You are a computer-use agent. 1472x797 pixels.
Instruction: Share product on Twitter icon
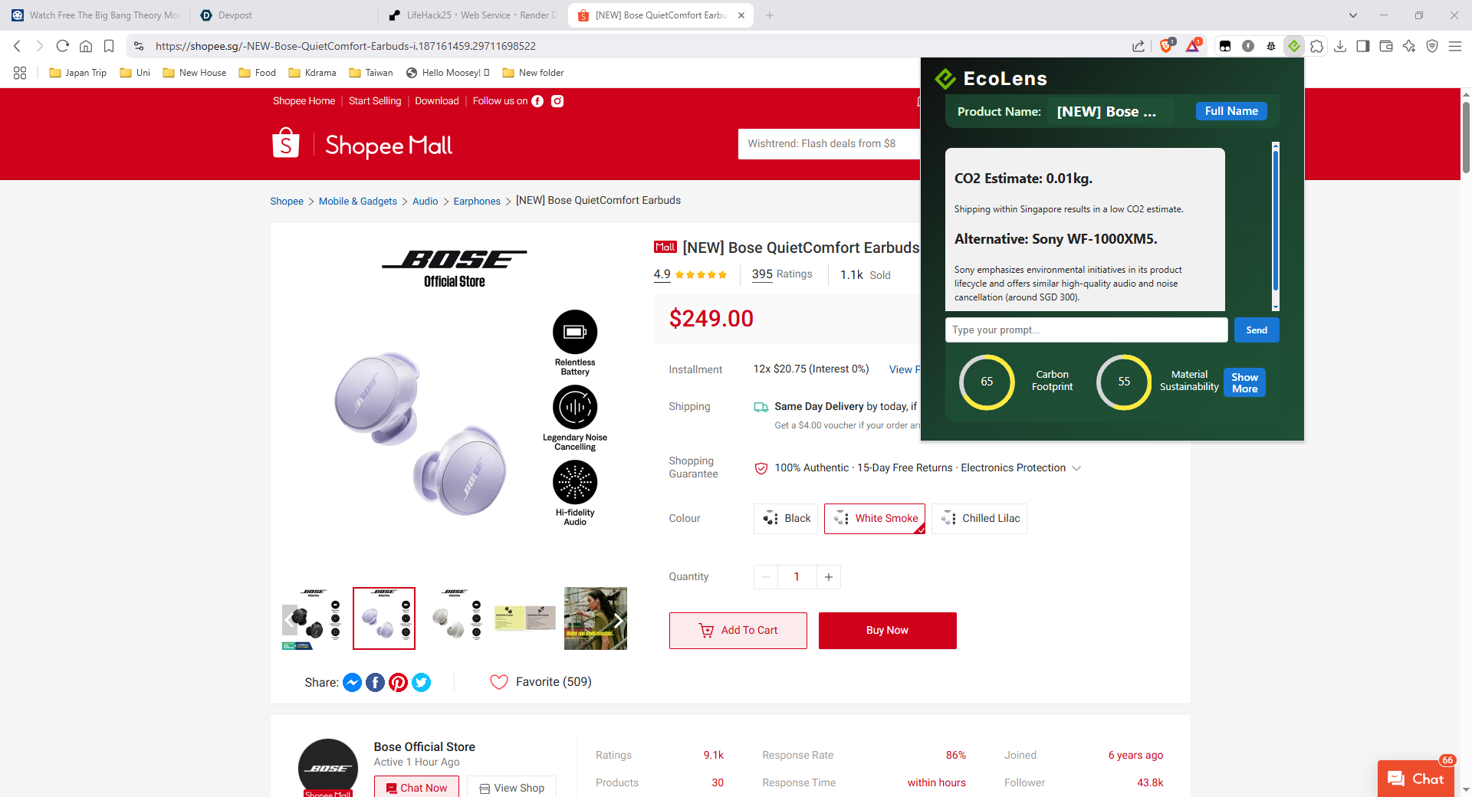coord(421,682)
